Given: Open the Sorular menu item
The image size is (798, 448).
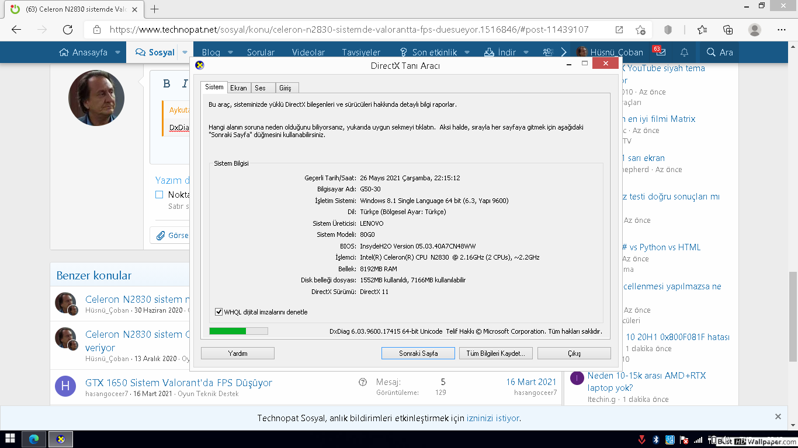Looking at the screenshot, I should 261,52.
